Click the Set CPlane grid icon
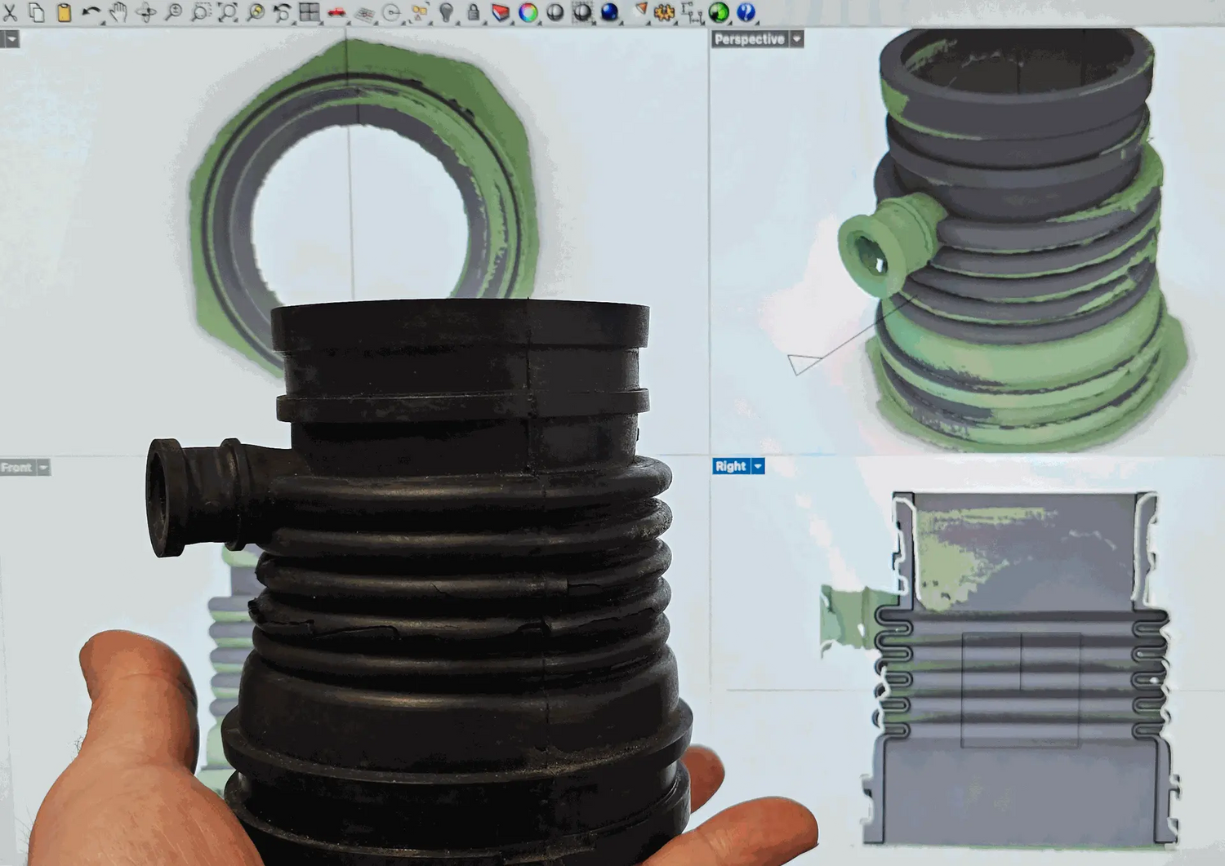Image resolution: width=1225 pixels, height=866 pixels. [x=364, y=13]
